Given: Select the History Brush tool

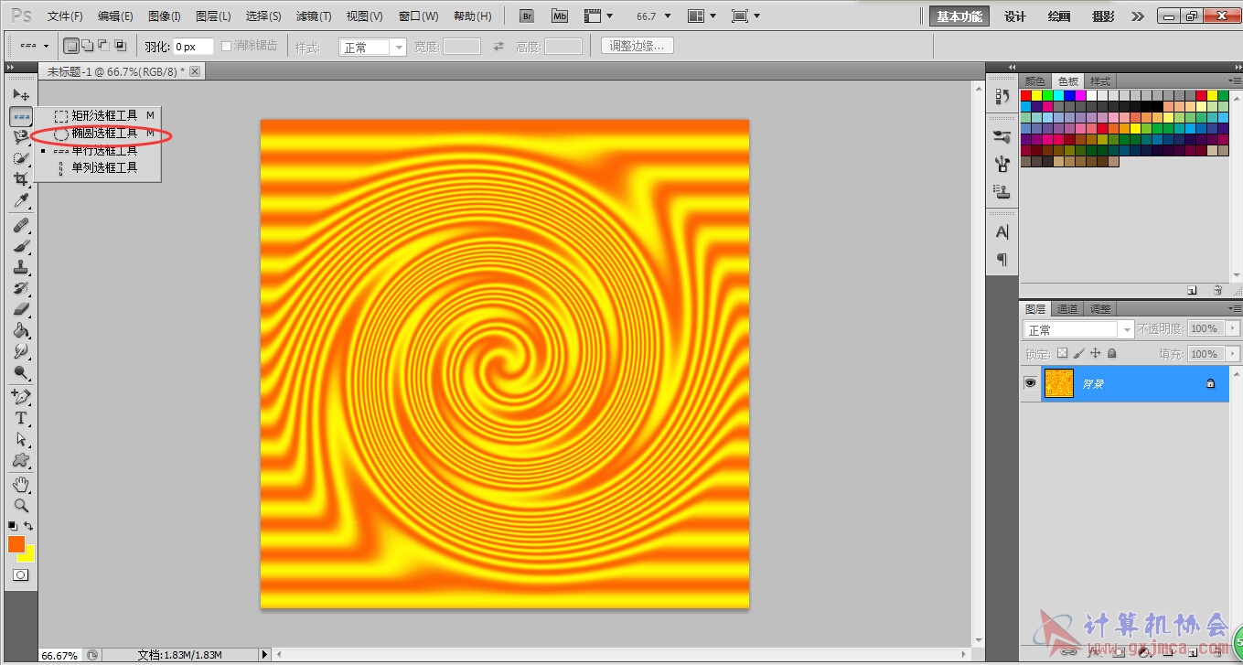Looking at the screenshot, I should tap(21, 288).
